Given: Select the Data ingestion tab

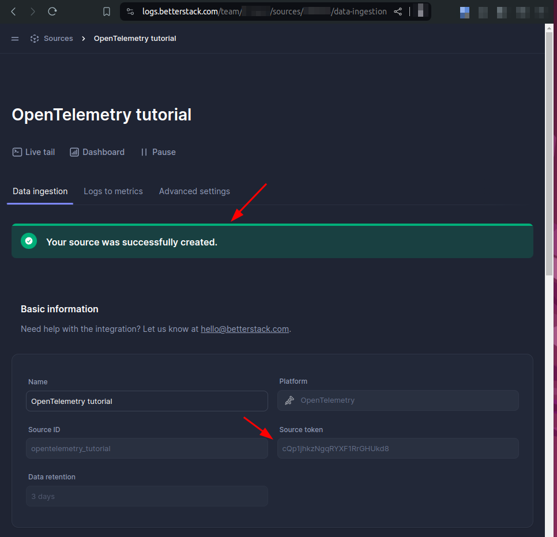Looking at the screenshot, I should (x=40, y=191).
